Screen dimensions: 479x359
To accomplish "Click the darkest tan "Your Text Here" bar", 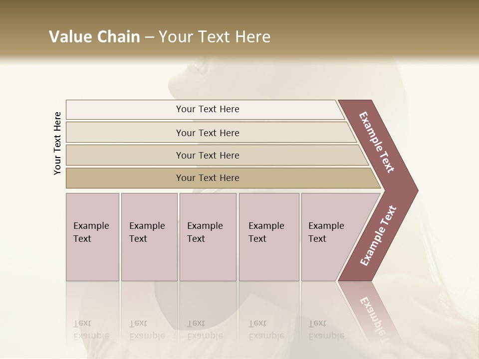I will [x=223, y=178].
